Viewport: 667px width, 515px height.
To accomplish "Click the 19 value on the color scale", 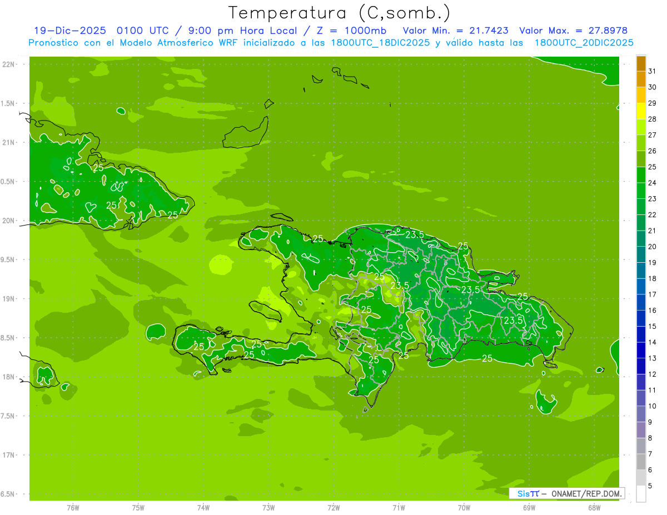I will point(652,262).
